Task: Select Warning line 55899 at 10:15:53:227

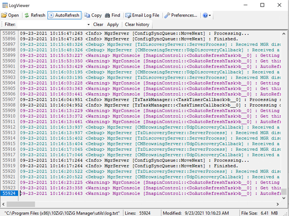Action: pos(150,56)
